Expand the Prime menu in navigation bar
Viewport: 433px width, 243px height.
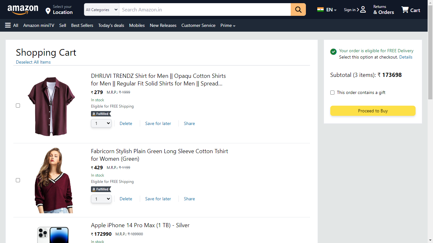(x=228, y=25)
